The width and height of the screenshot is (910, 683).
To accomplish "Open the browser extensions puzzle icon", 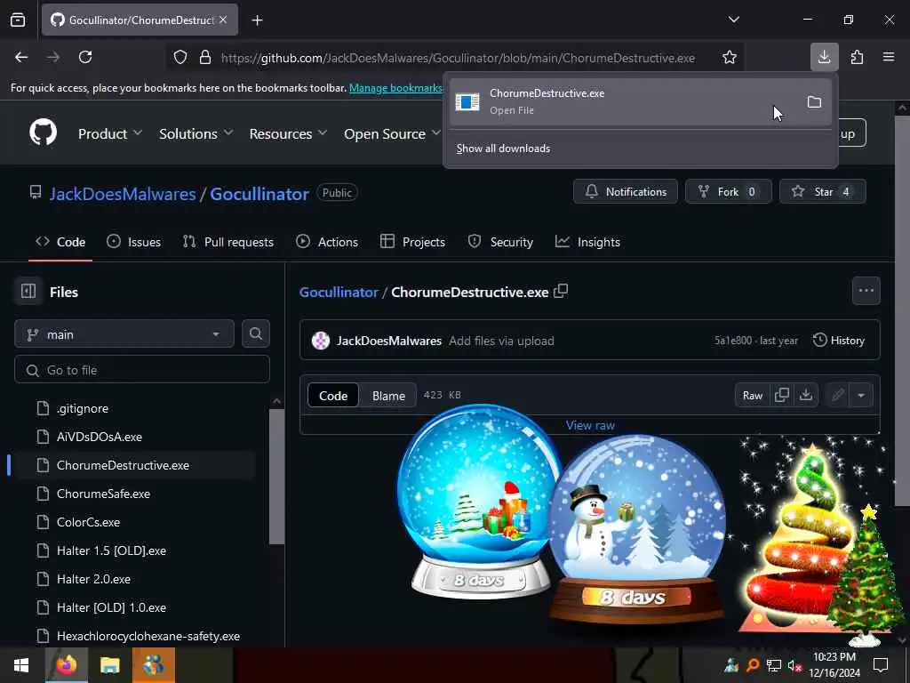I will pyautogui.click(x=857, y=57).
